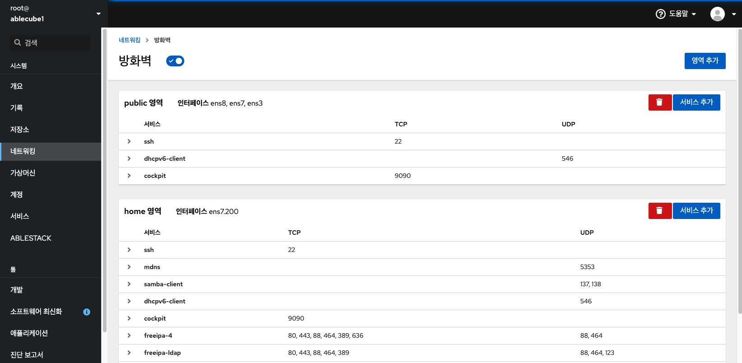Viewport: 742px width, 363px height.
Task: Open ABLESTACK in the sidebar
Action: [51, 238]
